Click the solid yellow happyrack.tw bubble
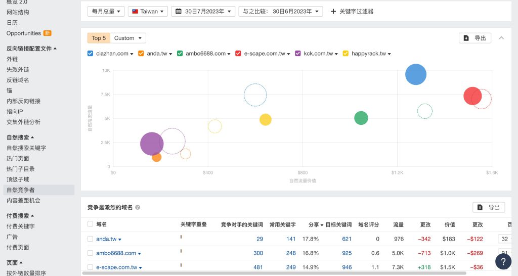The image size is (518, 276). pyautogui.click(x=265, y=119)
